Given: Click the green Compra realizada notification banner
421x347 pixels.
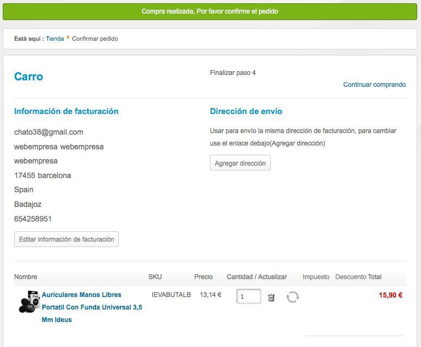Looking at the screenshot, I should [x=210, y=11].
